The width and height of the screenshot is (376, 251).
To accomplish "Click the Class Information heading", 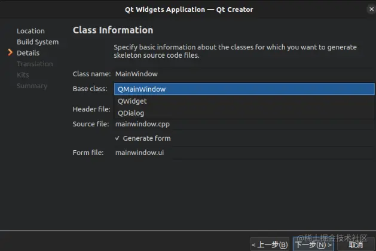I will click(x=113, y=30).
